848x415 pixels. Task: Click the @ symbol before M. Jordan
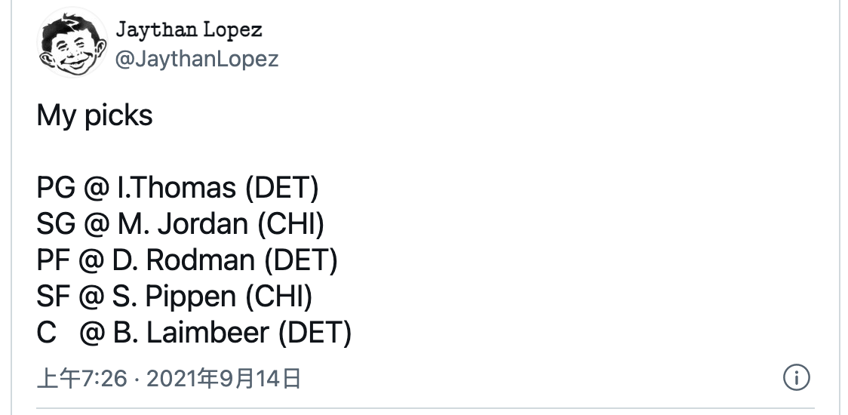(97, 224)
